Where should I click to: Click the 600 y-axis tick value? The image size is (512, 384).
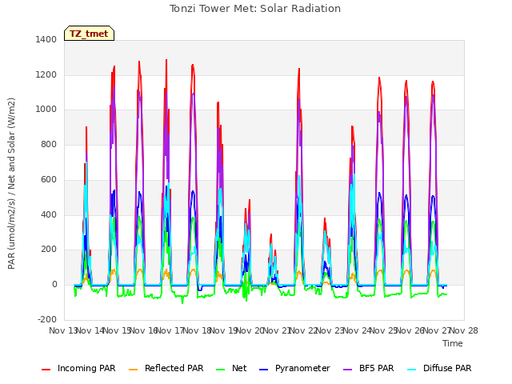pos(49,180)
